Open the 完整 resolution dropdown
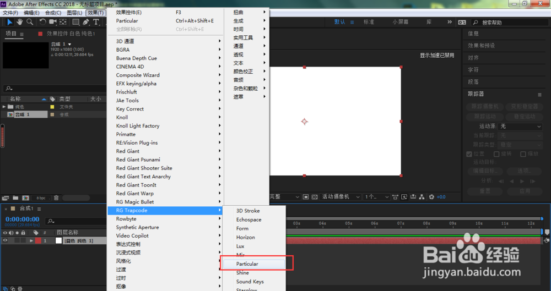The height and width of the screenshot is (291, 551). coord(285,197)
